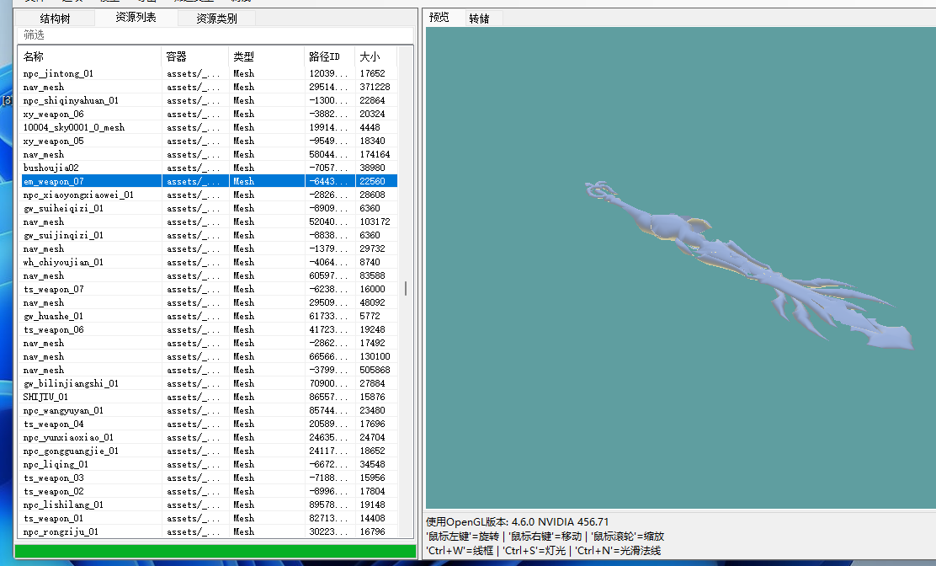The image size is (936, 566).
Task: Choose the npc_liqing_01 asset
Action: pyautogui.click(x=210, y=464)
